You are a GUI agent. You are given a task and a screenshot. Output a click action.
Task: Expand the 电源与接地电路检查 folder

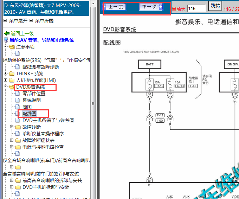pos(12,147)
